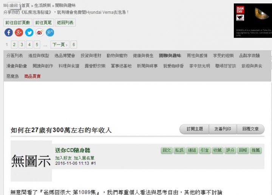Add poster to blacklist 加入黑名單
Viewport: 272px width, 195px height.
tap(84, 158)
